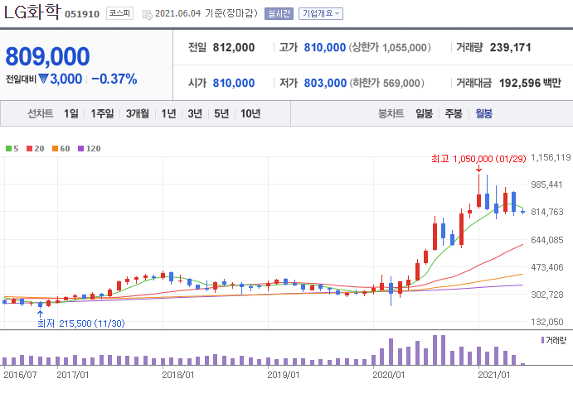This screenshot has width=573, height=393.
Task: Click the 814,763 y-axis label
Action: (x=547, y=212)
